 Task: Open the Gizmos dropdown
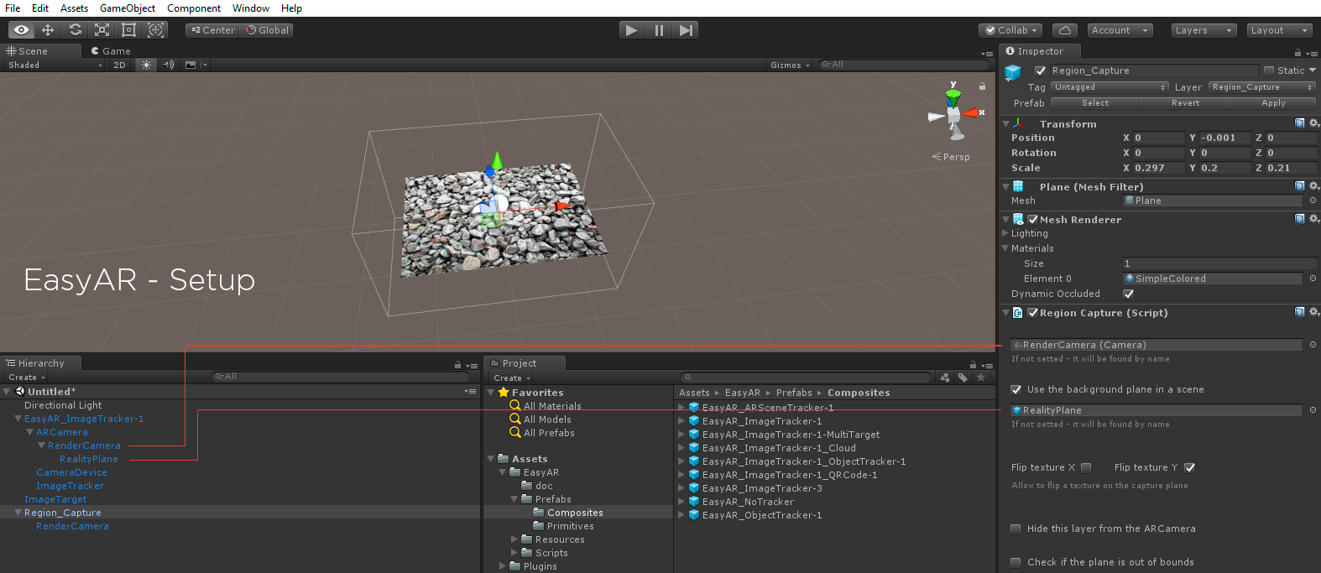pos(791,65)
